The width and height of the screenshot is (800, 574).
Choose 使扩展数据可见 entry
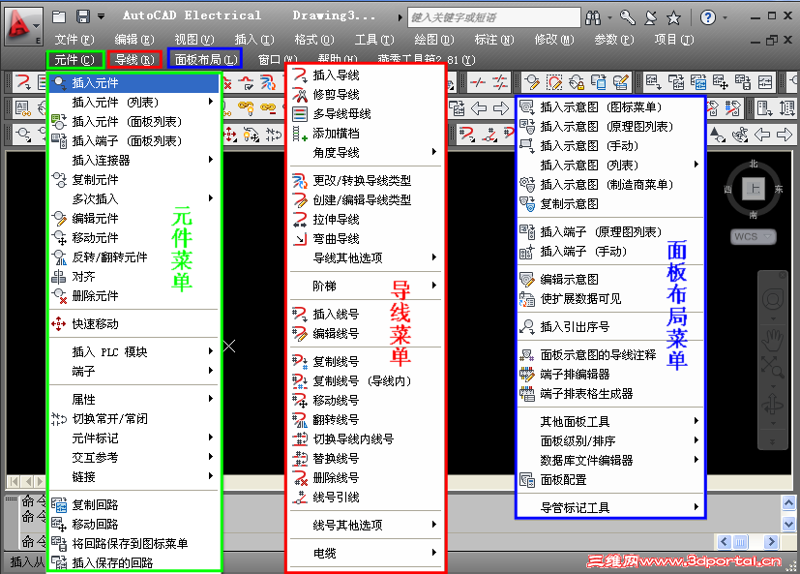pyautogui.click(x=610, y=299)
